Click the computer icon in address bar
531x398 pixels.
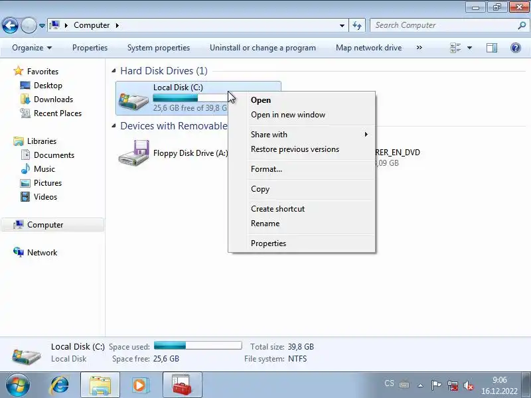click(x=54, y=25)
